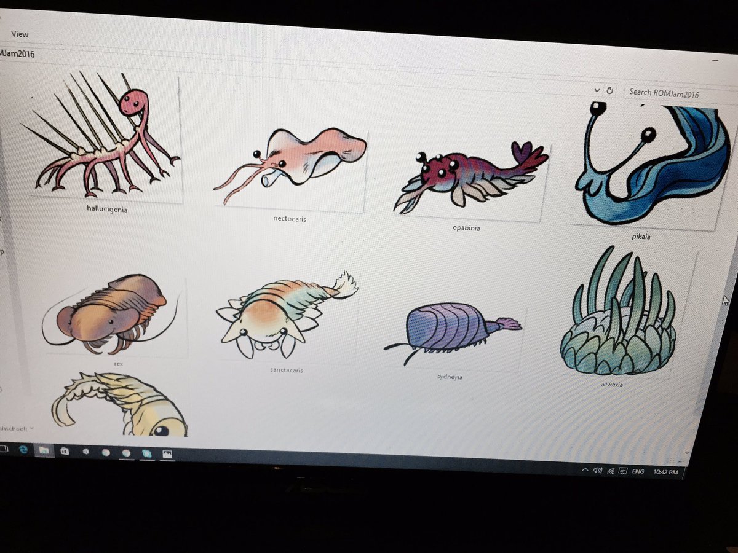Launch the Windows Store taskbar icon
The image size is (738, 553).
pos(65,453)
